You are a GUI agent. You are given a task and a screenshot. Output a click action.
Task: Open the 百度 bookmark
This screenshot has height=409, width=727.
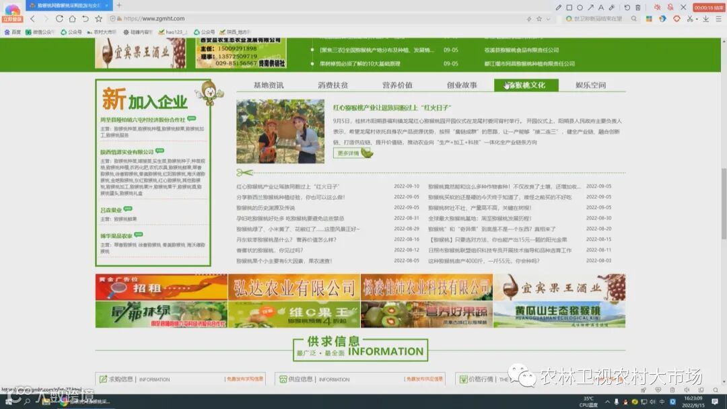click(x=13, y=32)
